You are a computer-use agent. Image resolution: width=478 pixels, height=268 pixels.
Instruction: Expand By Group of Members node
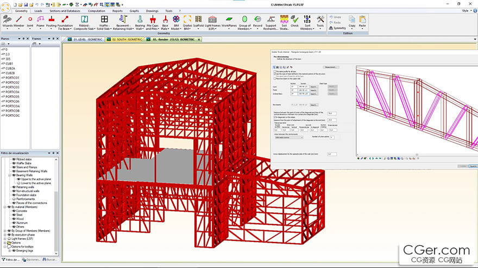[5, 231]
